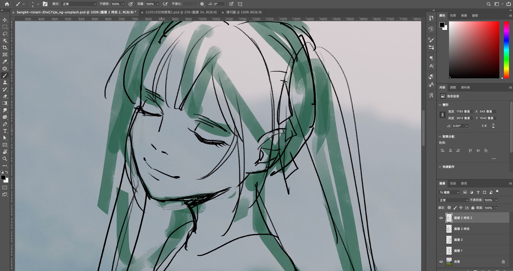513x271 pixels.
Task: Open the brush opacity slider dropdown
Action: pos(123,4)
